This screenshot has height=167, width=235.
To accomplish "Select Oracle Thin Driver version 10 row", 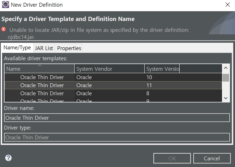I will [x=113, y=77].
